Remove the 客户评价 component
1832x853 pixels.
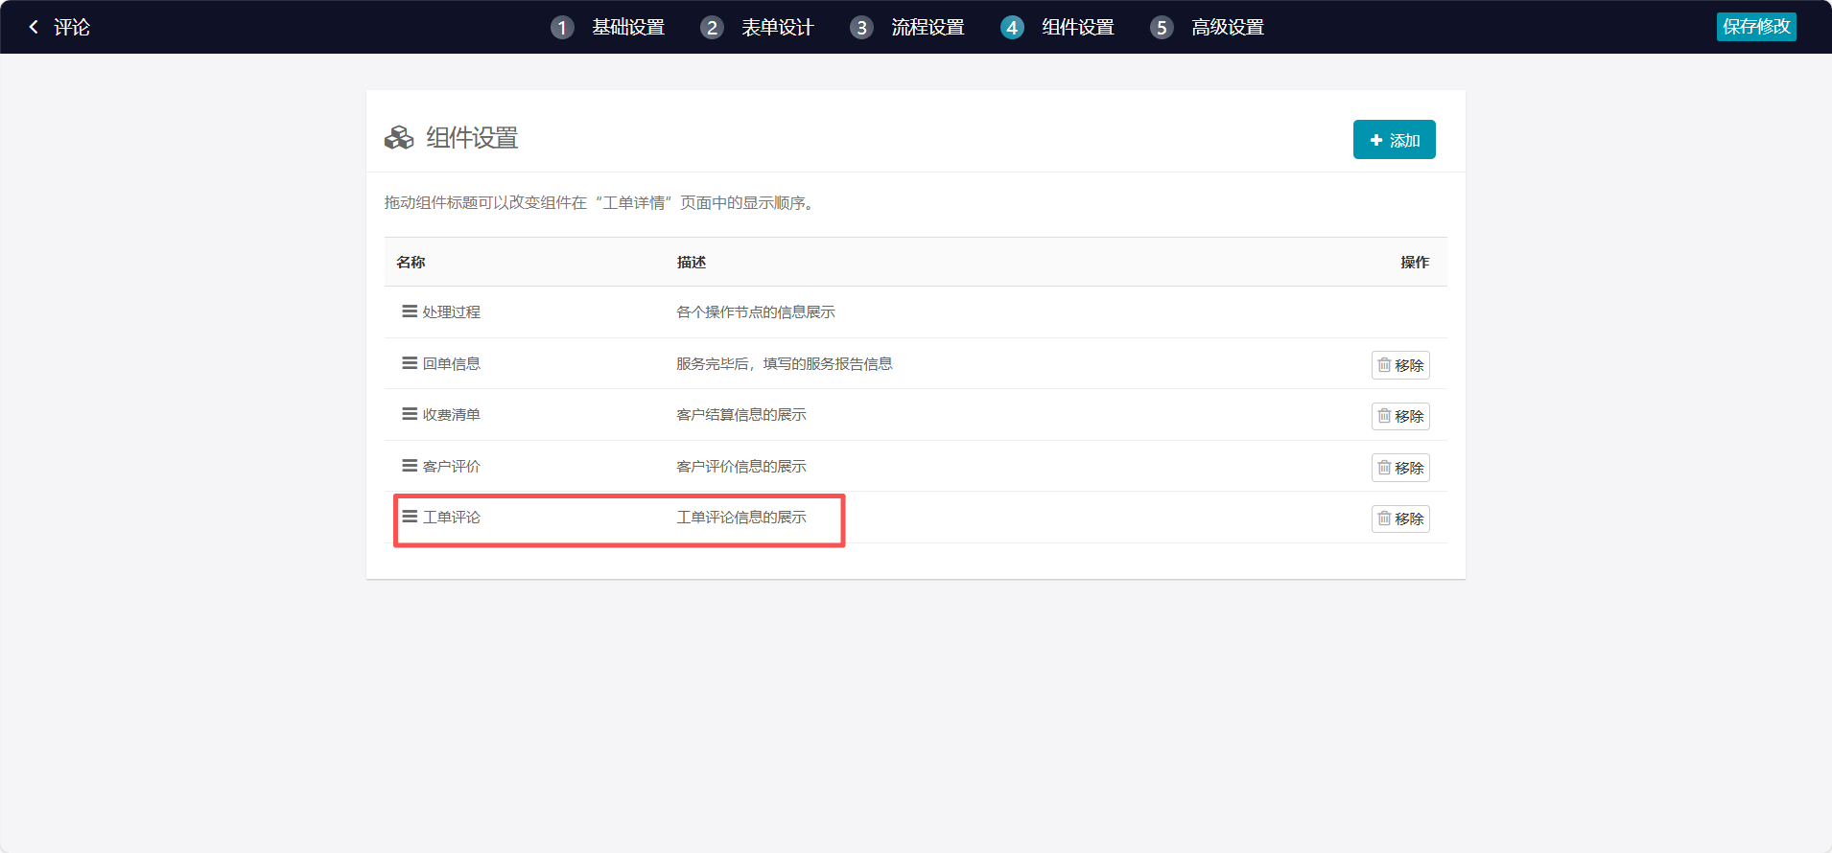[x=1400, y=468]
